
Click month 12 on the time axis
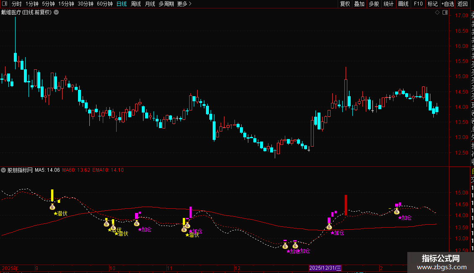pyautogui.click(x=237, y=268)
